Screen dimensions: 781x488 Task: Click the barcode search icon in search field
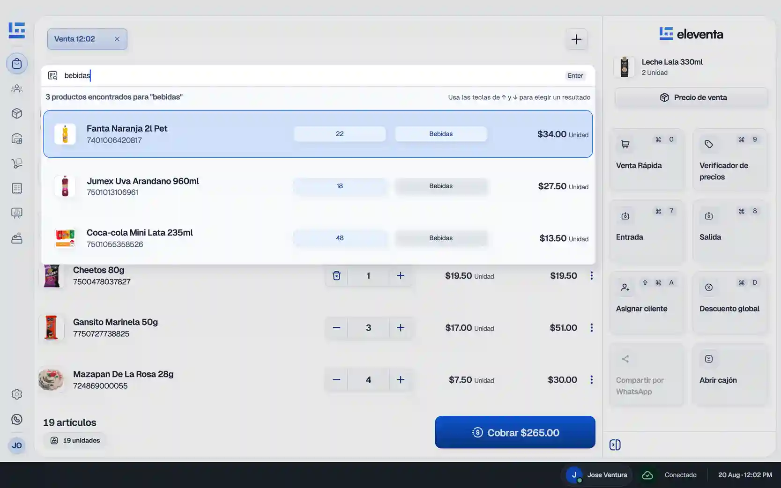52,75
